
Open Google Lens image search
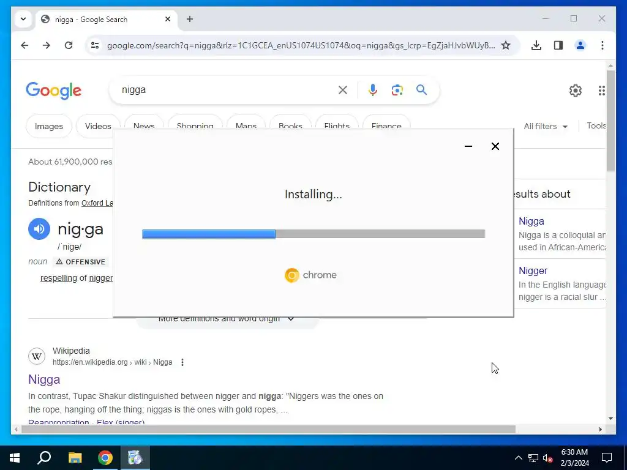pos(397,90)
